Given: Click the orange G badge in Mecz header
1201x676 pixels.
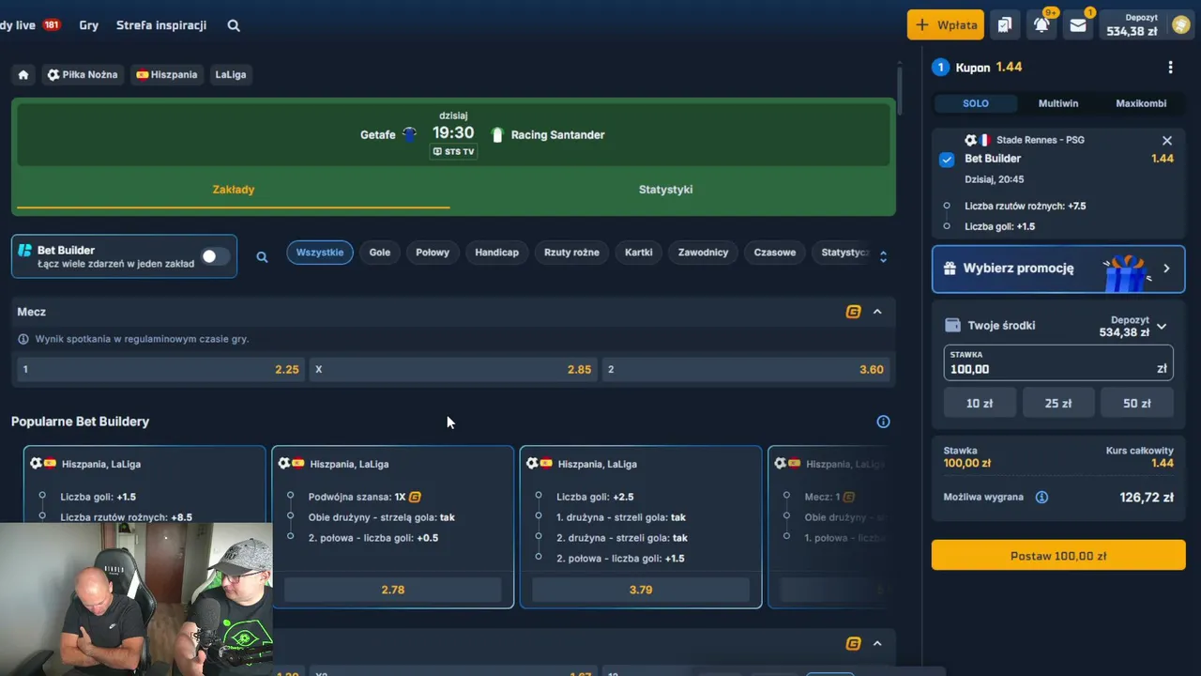Looking at the screenshot, I should (853, 312).
